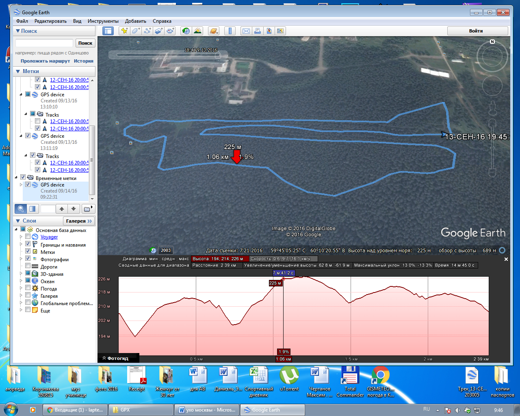Open the Вид menu
The width and height of the screenshot is (520, 416).
tap(77, 21)
